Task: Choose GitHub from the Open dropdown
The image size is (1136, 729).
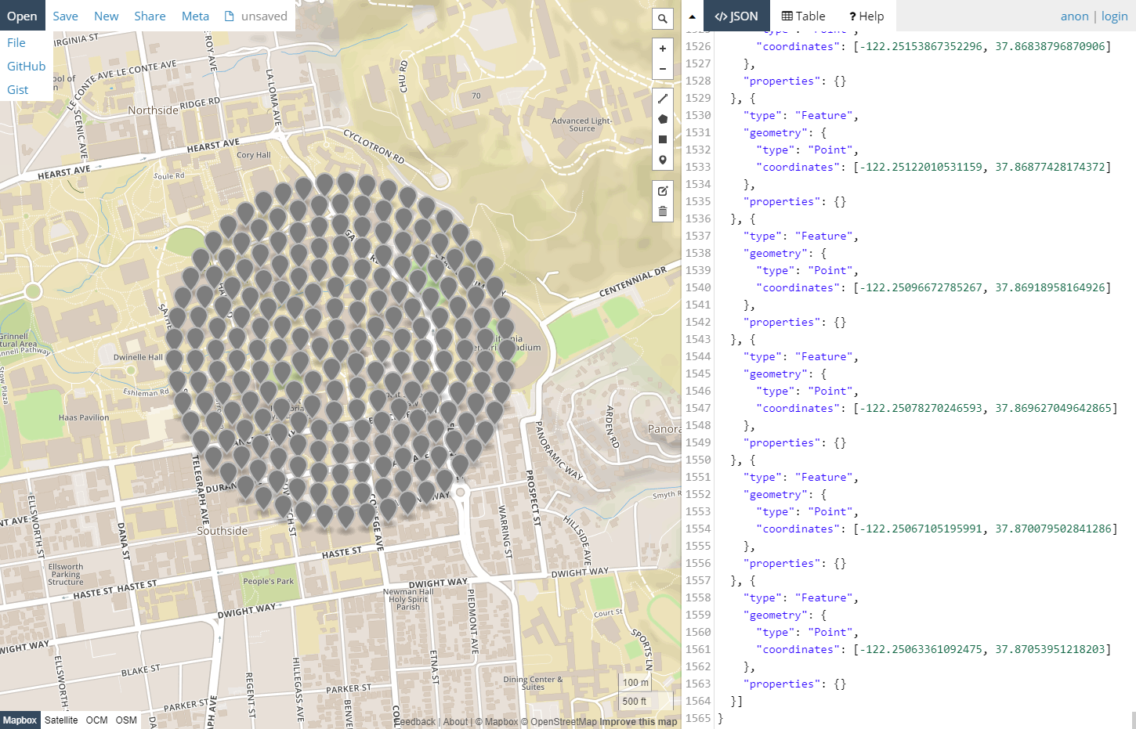Action: pyautogui.click(x=26, y=67)
